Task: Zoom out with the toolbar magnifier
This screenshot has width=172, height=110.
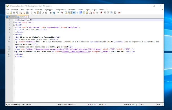Action: click(62, 13)
